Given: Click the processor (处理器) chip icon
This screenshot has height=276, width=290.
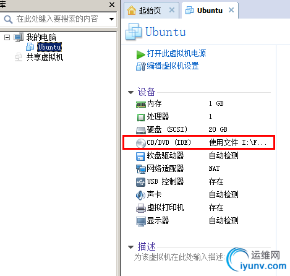Looking at the screenshot, I should pyautogui.click(x=141, y=118).
